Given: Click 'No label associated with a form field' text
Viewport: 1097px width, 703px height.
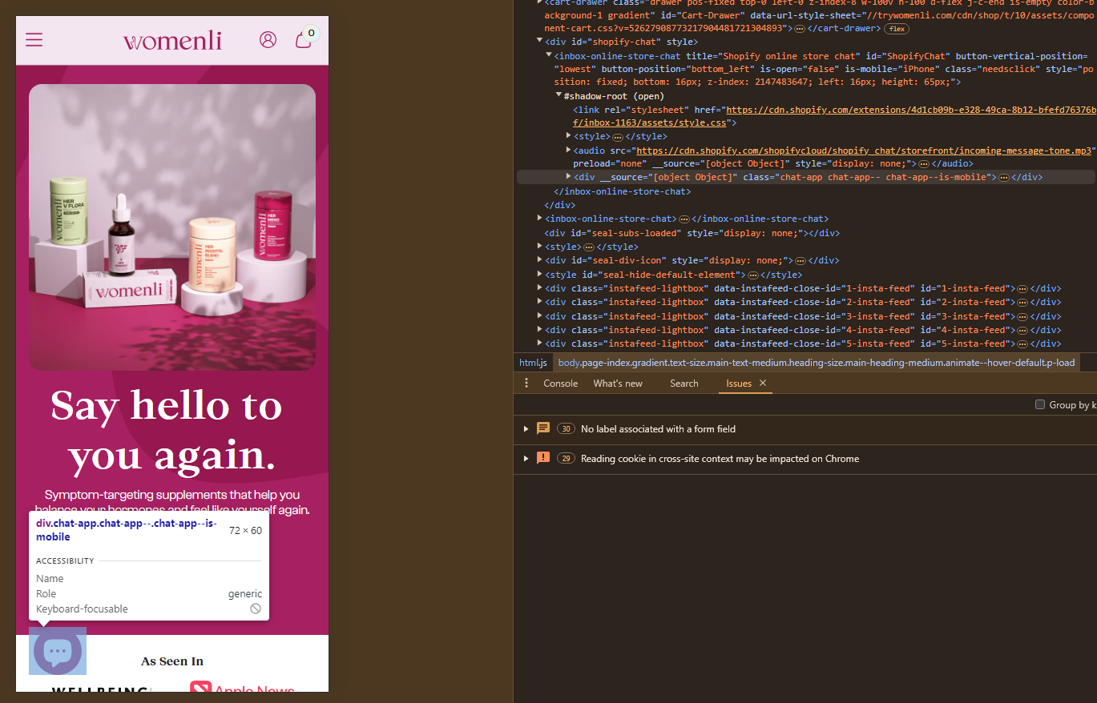Looking at the screenshot, I should click(x=658, y=429).
